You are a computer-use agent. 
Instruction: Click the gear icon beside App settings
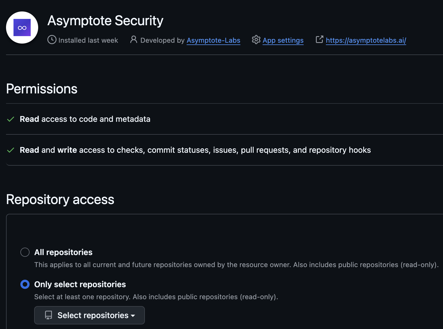(x=256, y=40)
